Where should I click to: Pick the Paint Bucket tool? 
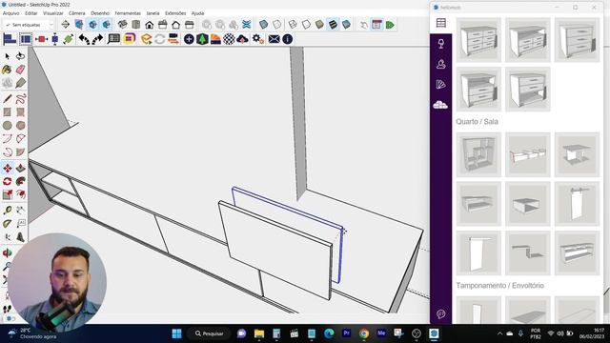pos(7,70)
